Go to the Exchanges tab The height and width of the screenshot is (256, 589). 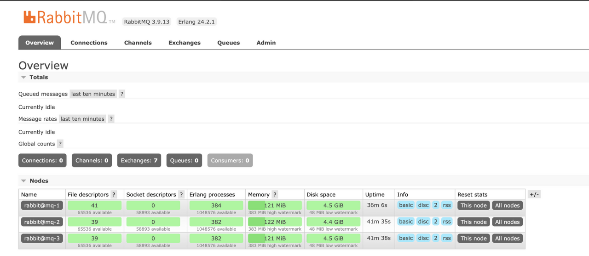coord(185,43)
